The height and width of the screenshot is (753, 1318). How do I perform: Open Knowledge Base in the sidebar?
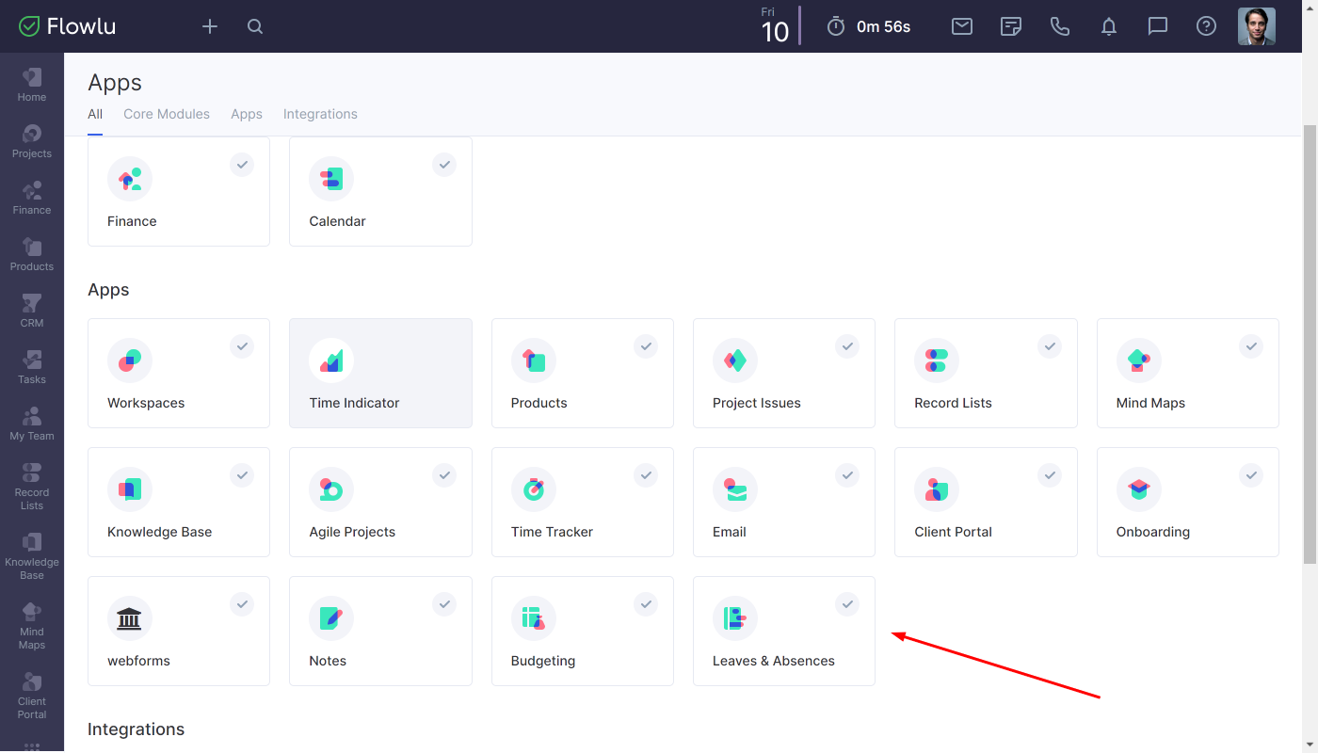(32, 555)
